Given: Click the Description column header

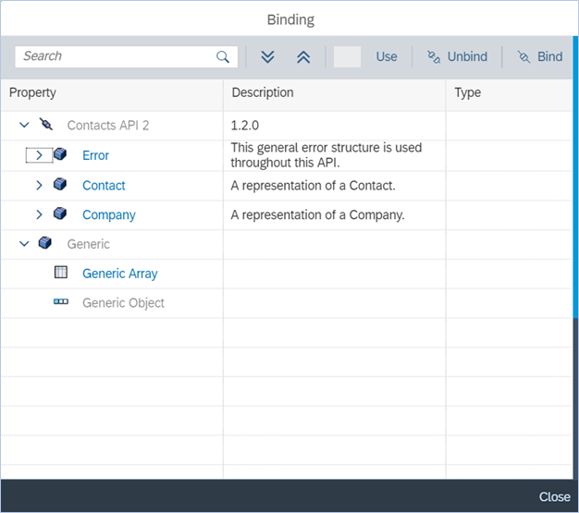Looking at the screenshot, I should coord(263,92).
